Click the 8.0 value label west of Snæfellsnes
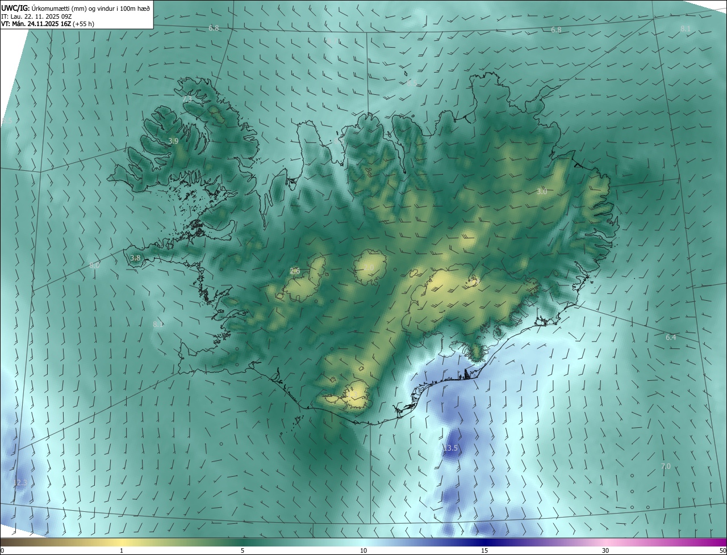Screen dimensions: 727x555 tap(95, 265)
